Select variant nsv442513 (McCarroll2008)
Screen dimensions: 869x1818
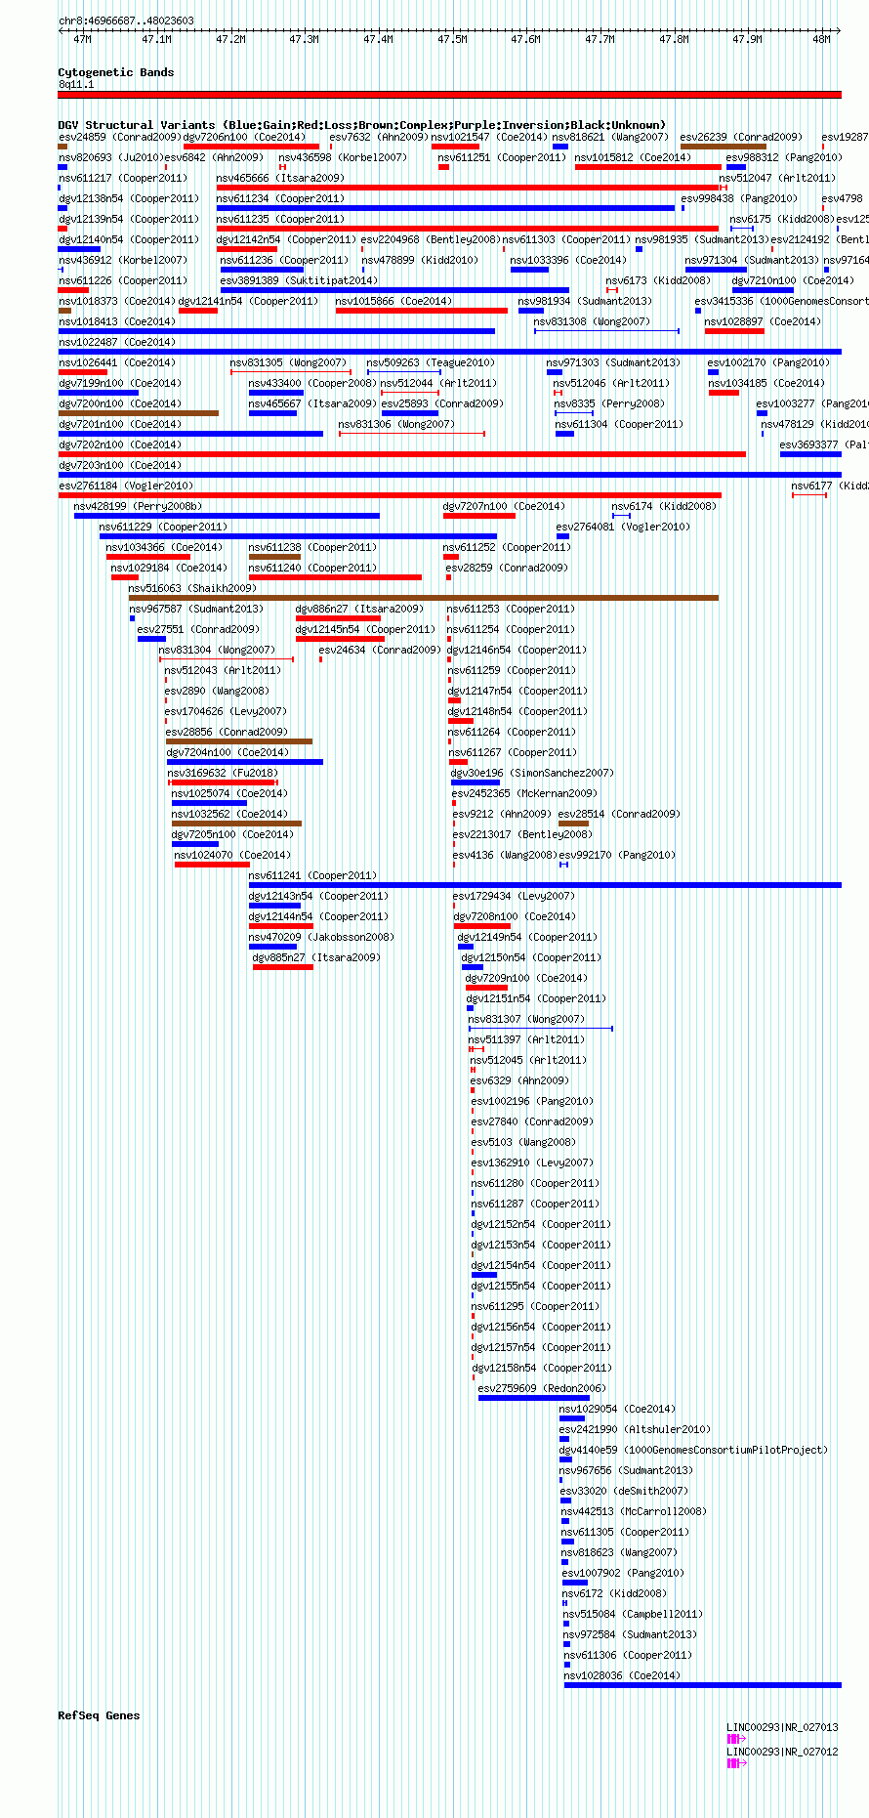point(634,1511)
